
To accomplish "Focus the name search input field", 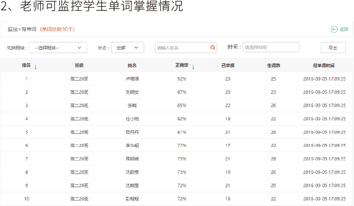I will point(182,48).
